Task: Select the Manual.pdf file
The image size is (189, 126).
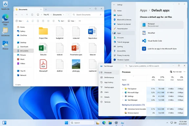Action: [43, 66]
